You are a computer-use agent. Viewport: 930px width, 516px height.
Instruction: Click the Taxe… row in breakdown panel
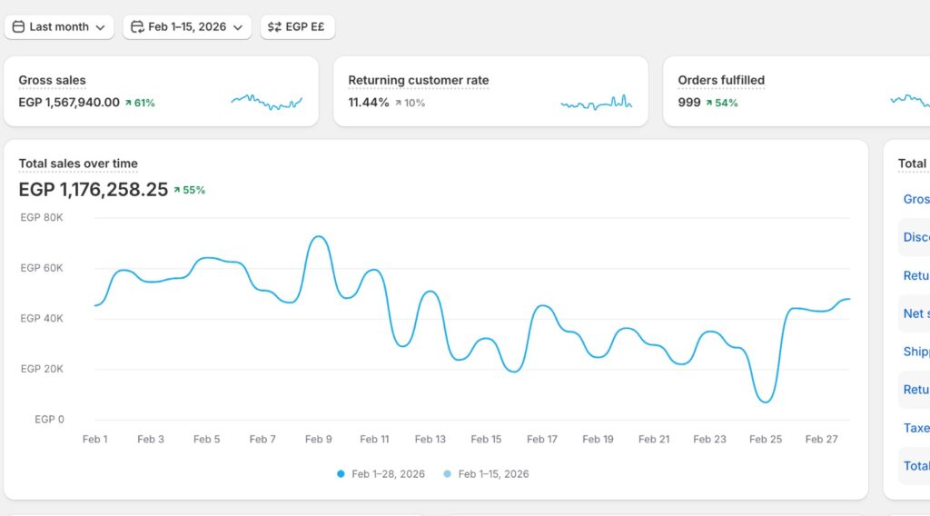tap(914, 428)
